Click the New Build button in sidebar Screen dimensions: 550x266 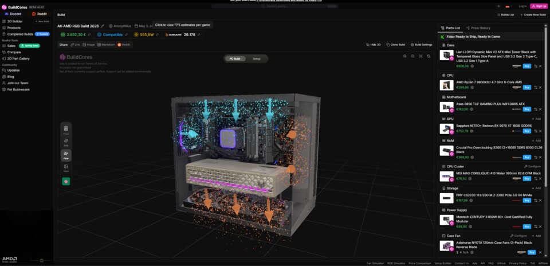[x=42, y=21]
